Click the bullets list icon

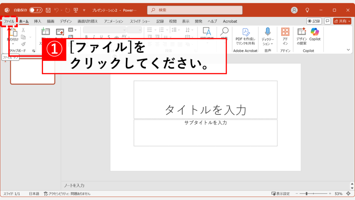click(150, 30)
